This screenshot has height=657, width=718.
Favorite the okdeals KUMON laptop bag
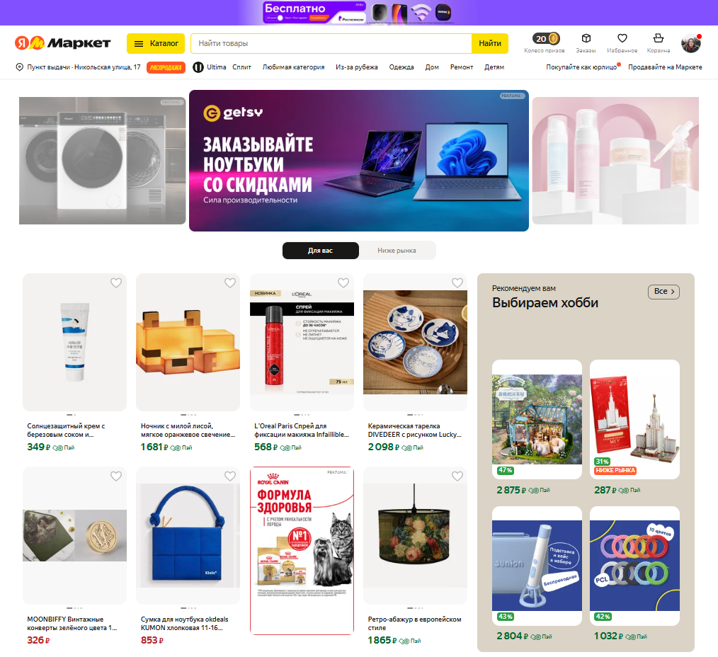tap(230, 476)
